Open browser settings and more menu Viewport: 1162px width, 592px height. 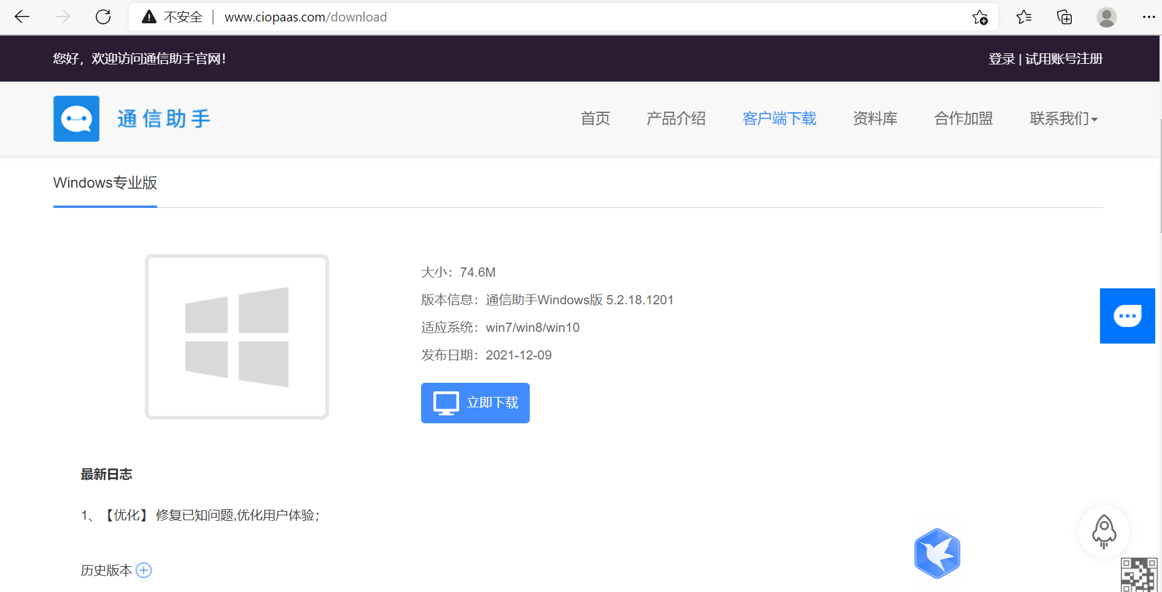coord(1148,17)
